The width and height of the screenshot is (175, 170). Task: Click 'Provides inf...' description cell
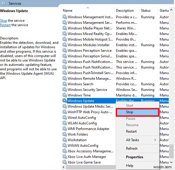[126, 73]
